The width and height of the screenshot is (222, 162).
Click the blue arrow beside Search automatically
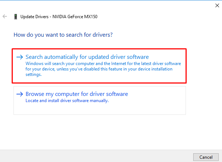(20, 57)
